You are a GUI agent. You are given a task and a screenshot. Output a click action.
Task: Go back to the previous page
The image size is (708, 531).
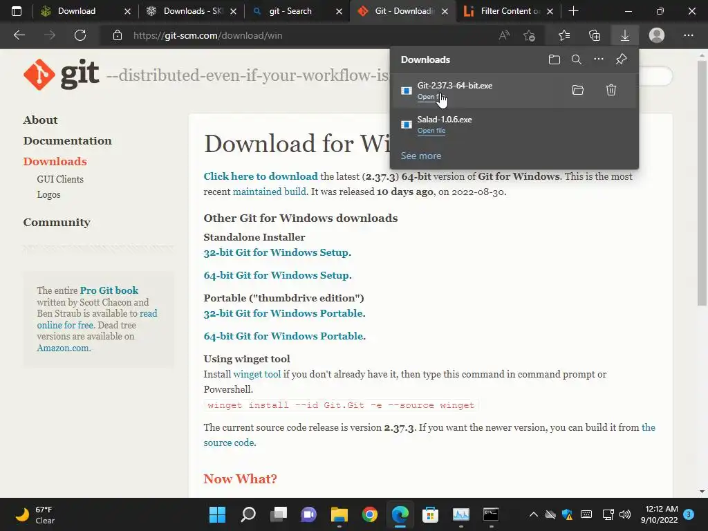[19, 35]
